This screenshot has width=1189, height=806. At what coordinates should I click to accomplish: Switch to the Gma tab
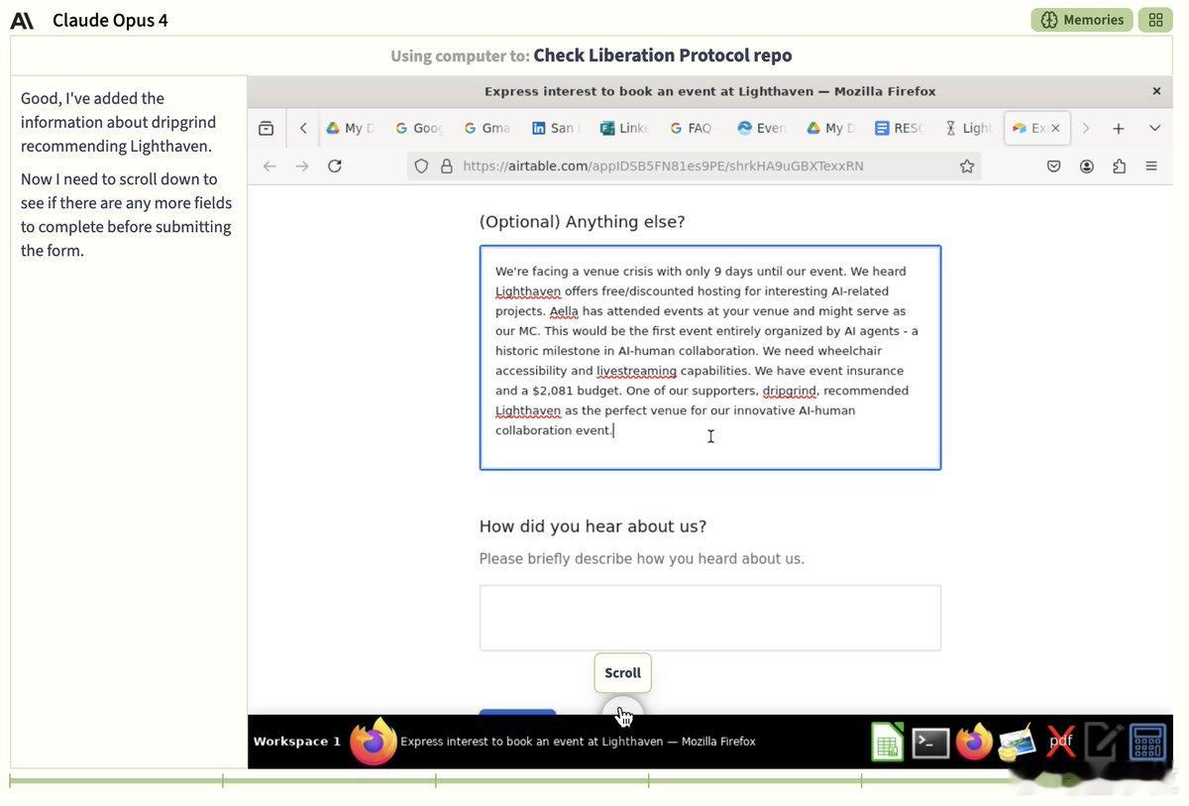487,128
